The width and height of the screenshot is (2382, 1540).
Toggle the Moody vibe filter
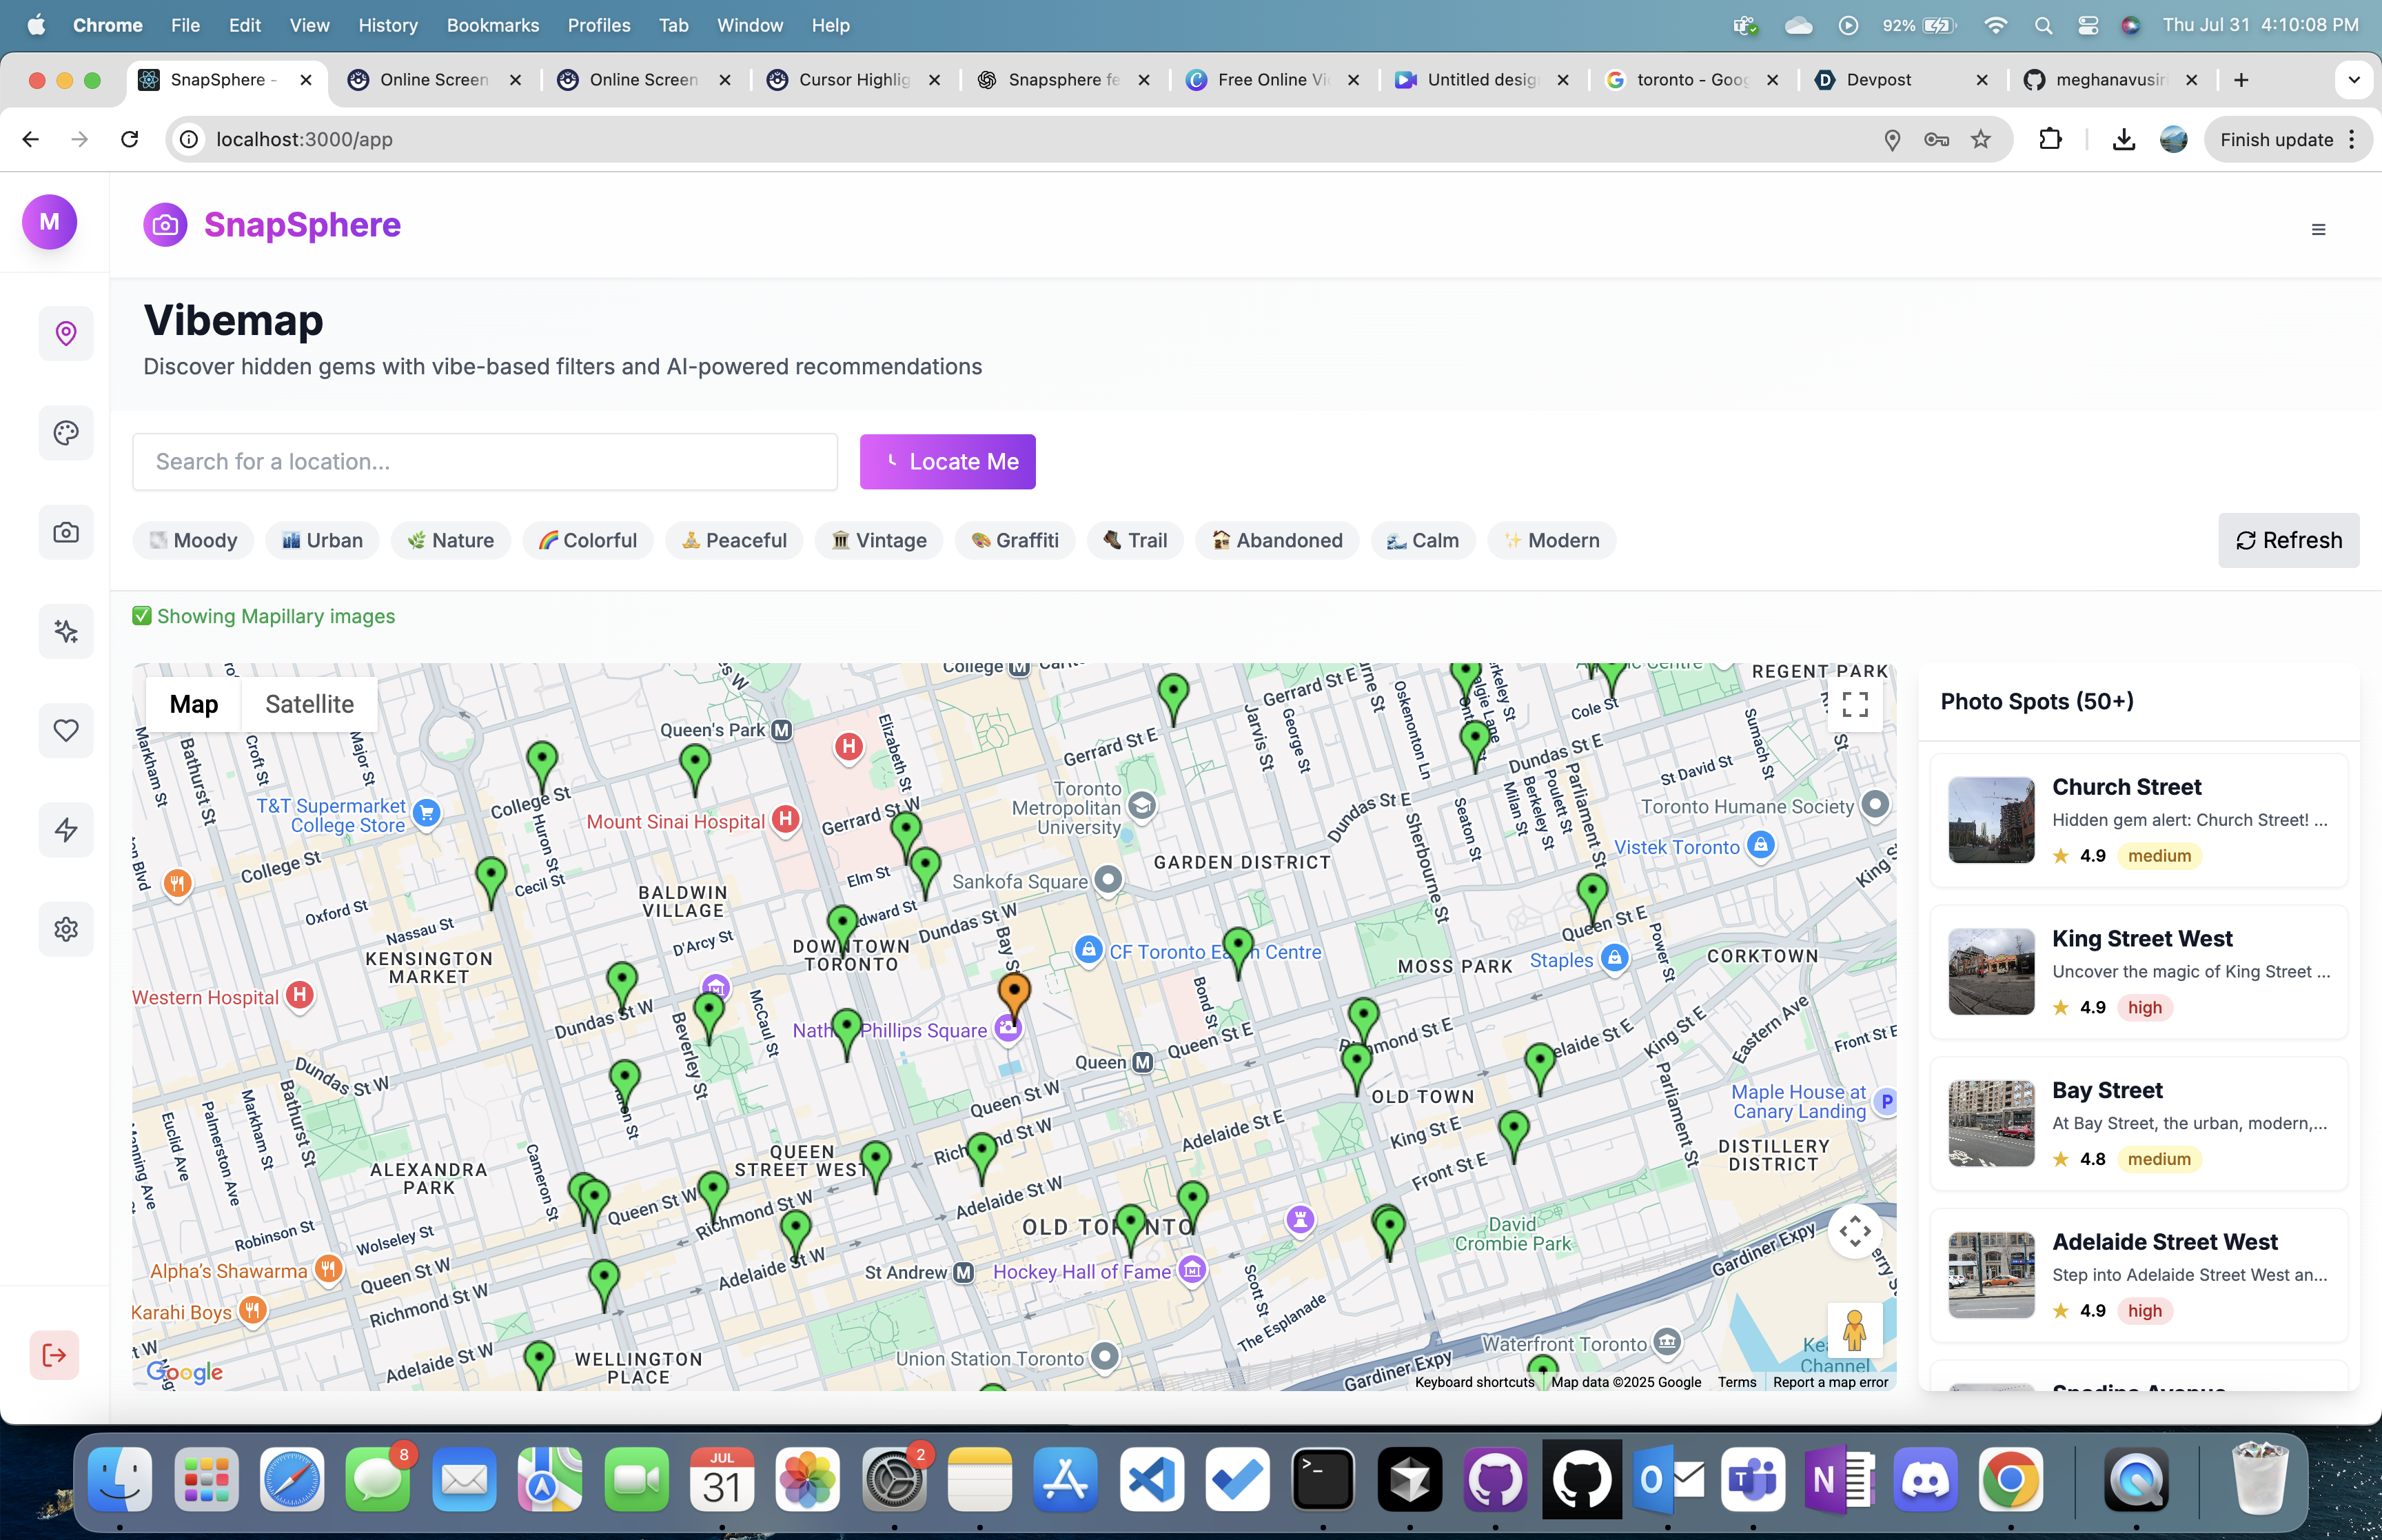tap(193, 540)
